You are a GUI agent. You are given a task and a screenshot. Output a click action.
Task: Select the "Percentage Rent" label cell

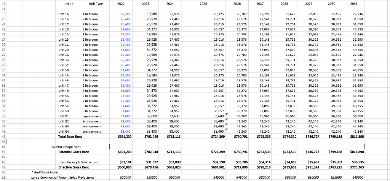point(69,147)
